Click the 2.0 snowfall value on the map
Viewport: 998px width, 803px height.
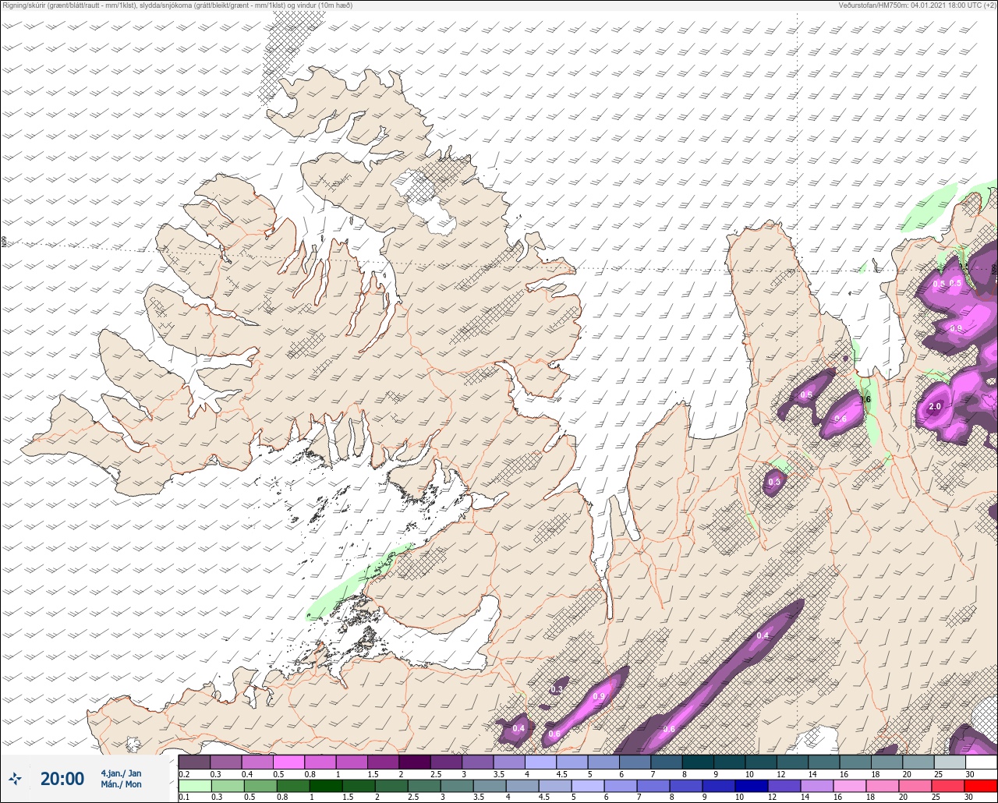pos(935,407)
